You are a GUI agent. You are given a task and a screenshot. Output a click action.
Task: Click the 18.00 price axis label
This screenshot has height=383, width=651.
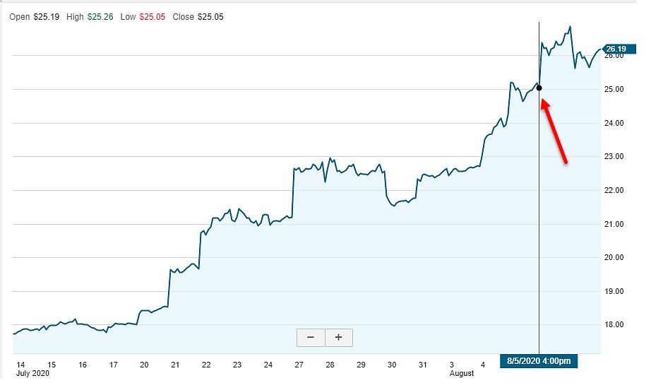tap(614, 325)
